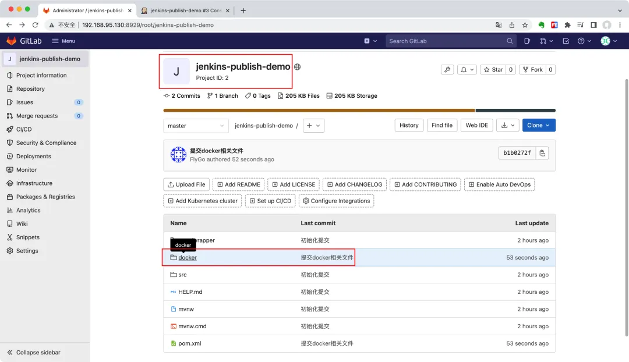Copy commit SHA b1b0272f with clipboard icon
The width and height of the screenshot is (629, 362).
point(542,152)
